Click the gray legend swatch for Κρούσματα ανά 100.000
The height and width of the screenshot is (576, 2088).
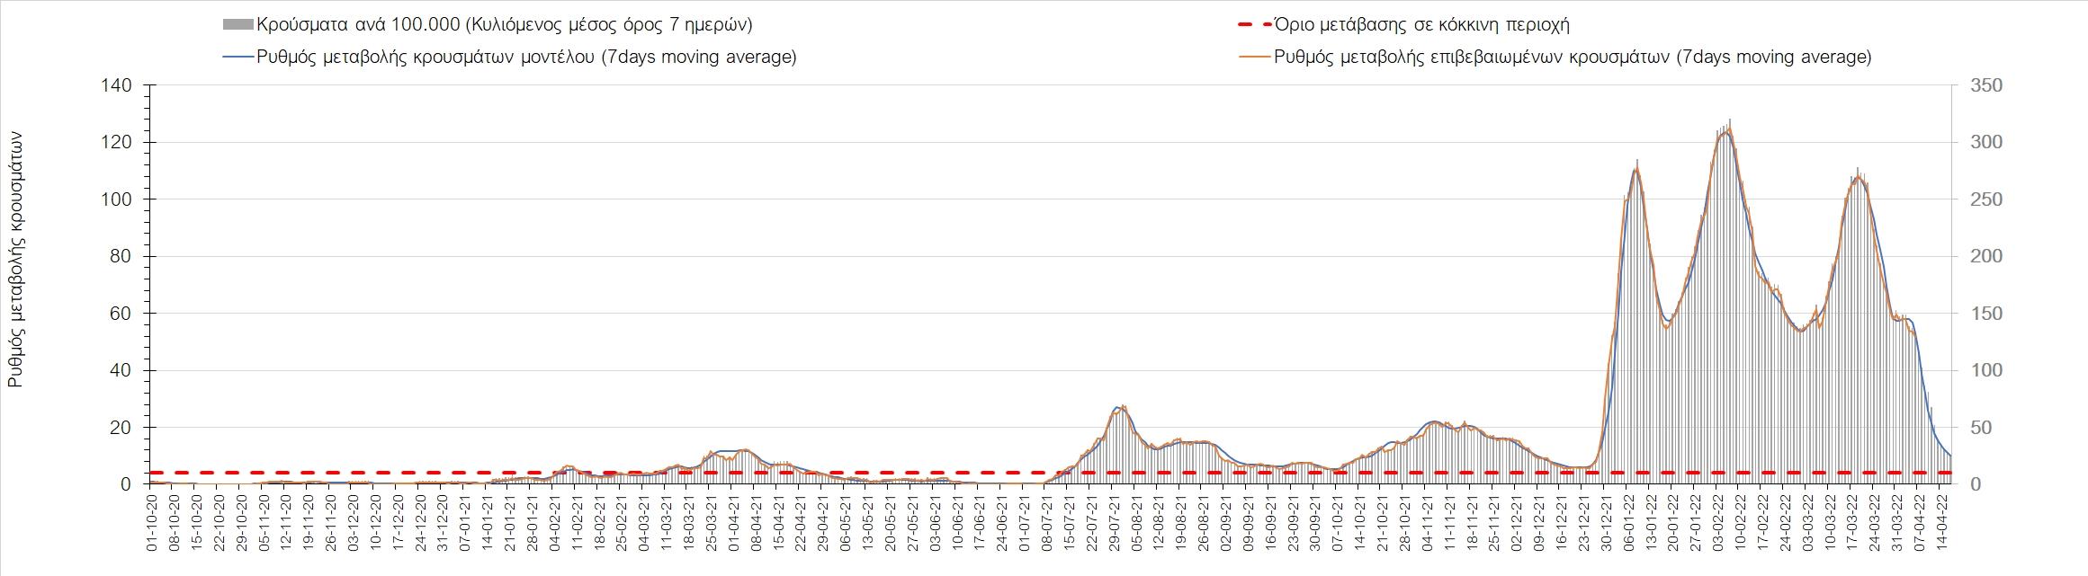[237, 25]
